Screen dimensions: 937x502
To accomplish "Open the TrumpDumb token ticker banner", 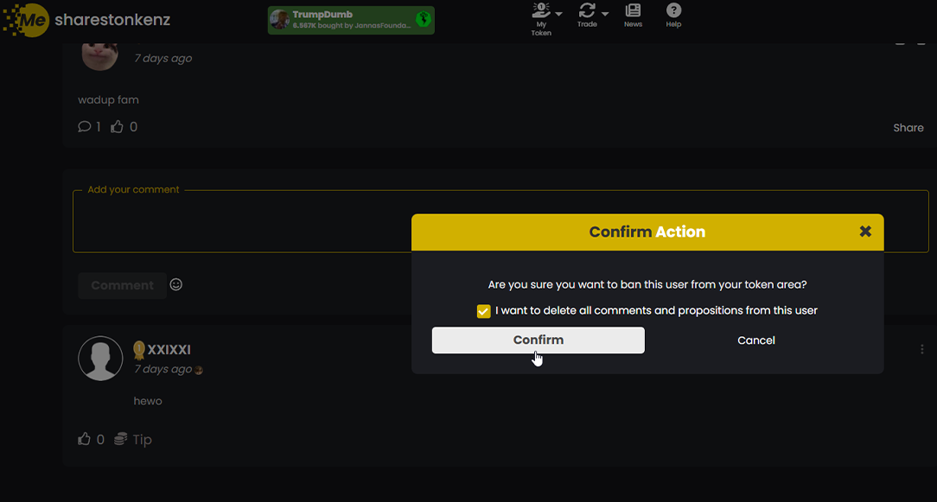I will 351,20.
